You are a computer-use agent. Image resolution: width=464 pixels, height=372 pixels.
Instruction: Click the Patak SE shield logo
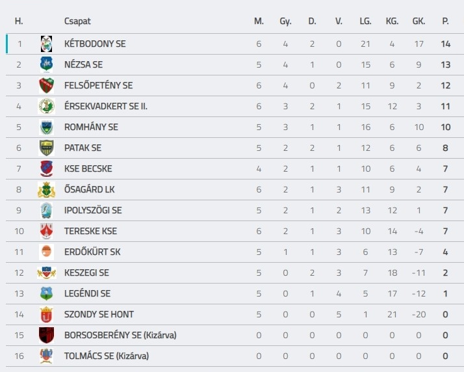[46, 148]
